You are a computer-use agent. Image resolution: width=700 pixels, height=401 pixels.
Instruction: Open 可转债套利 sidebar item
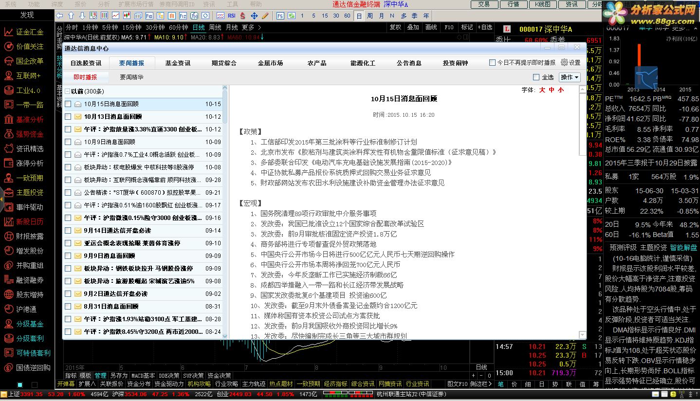[26, 353]
